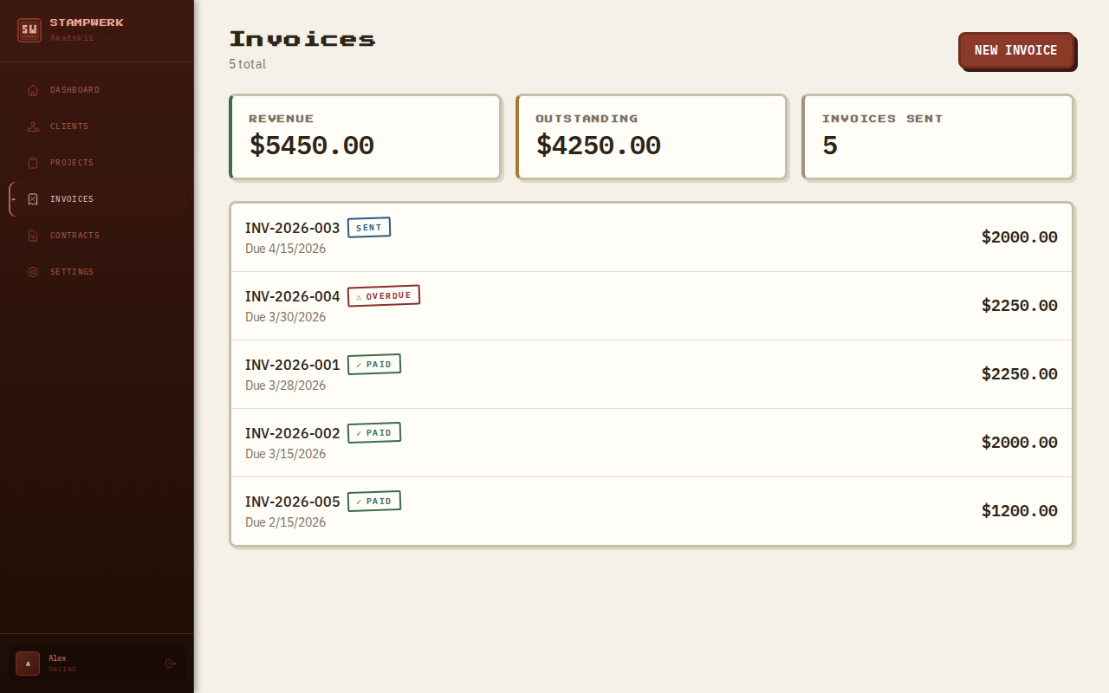This screenshot has width=1109, height=693.
Task: Click the $2000.00 amount of INV-2026-003
Action: coord(1020,237)
